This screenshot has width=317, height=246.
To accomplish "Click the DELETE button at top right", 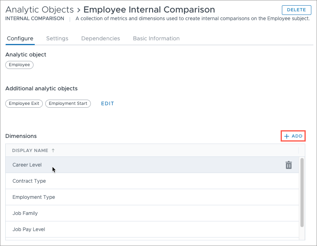I will 296,10.
